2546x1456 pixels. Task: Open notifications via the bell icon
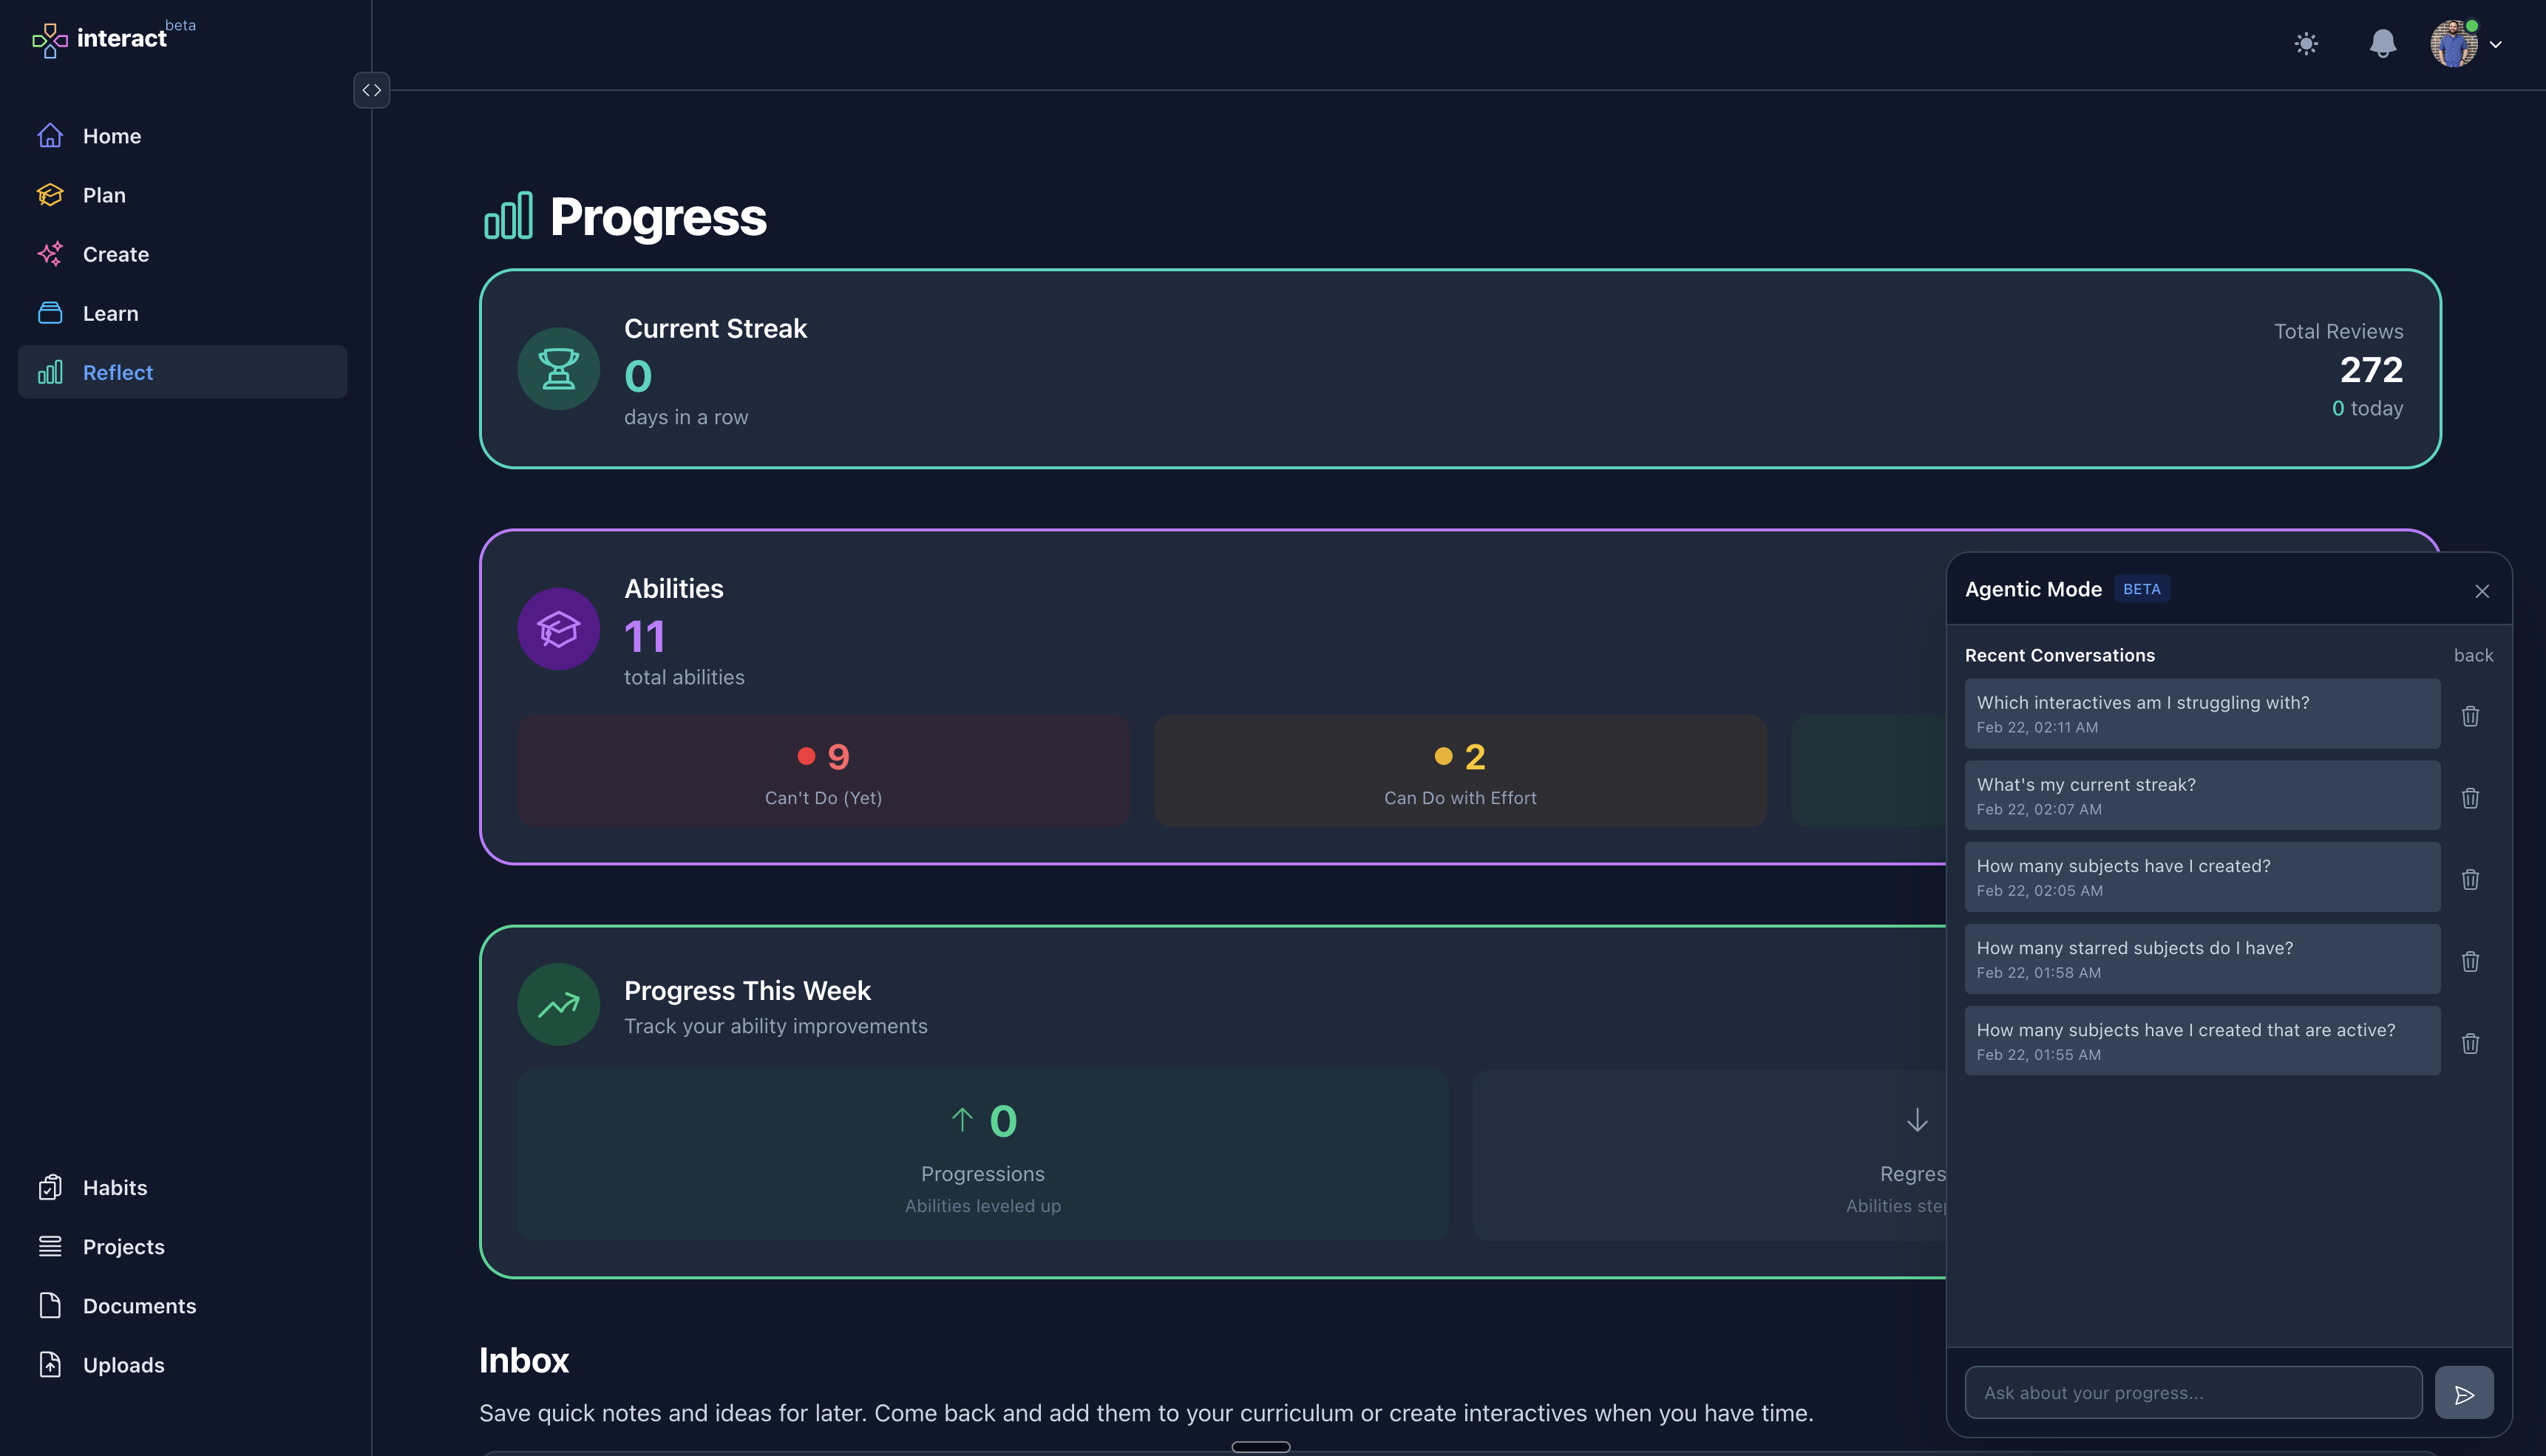pos(2382,44)
